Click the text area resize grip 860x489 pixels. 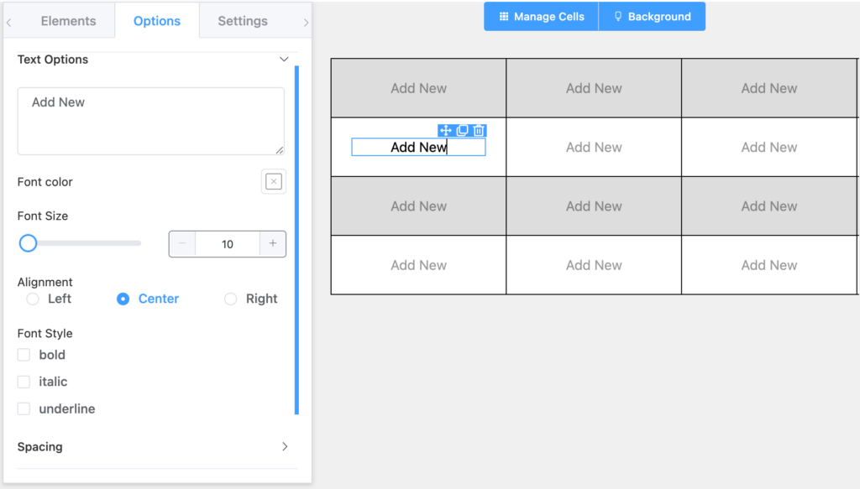[280, 150]
